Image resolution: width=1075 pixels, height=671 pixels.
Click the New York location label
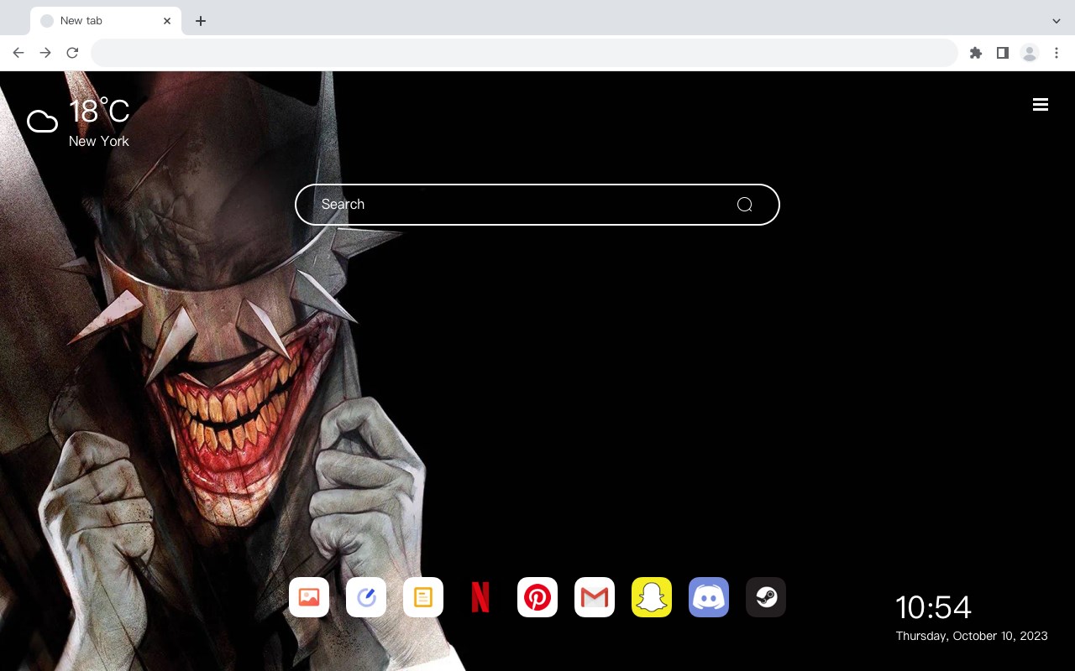(x=99, y=141)
